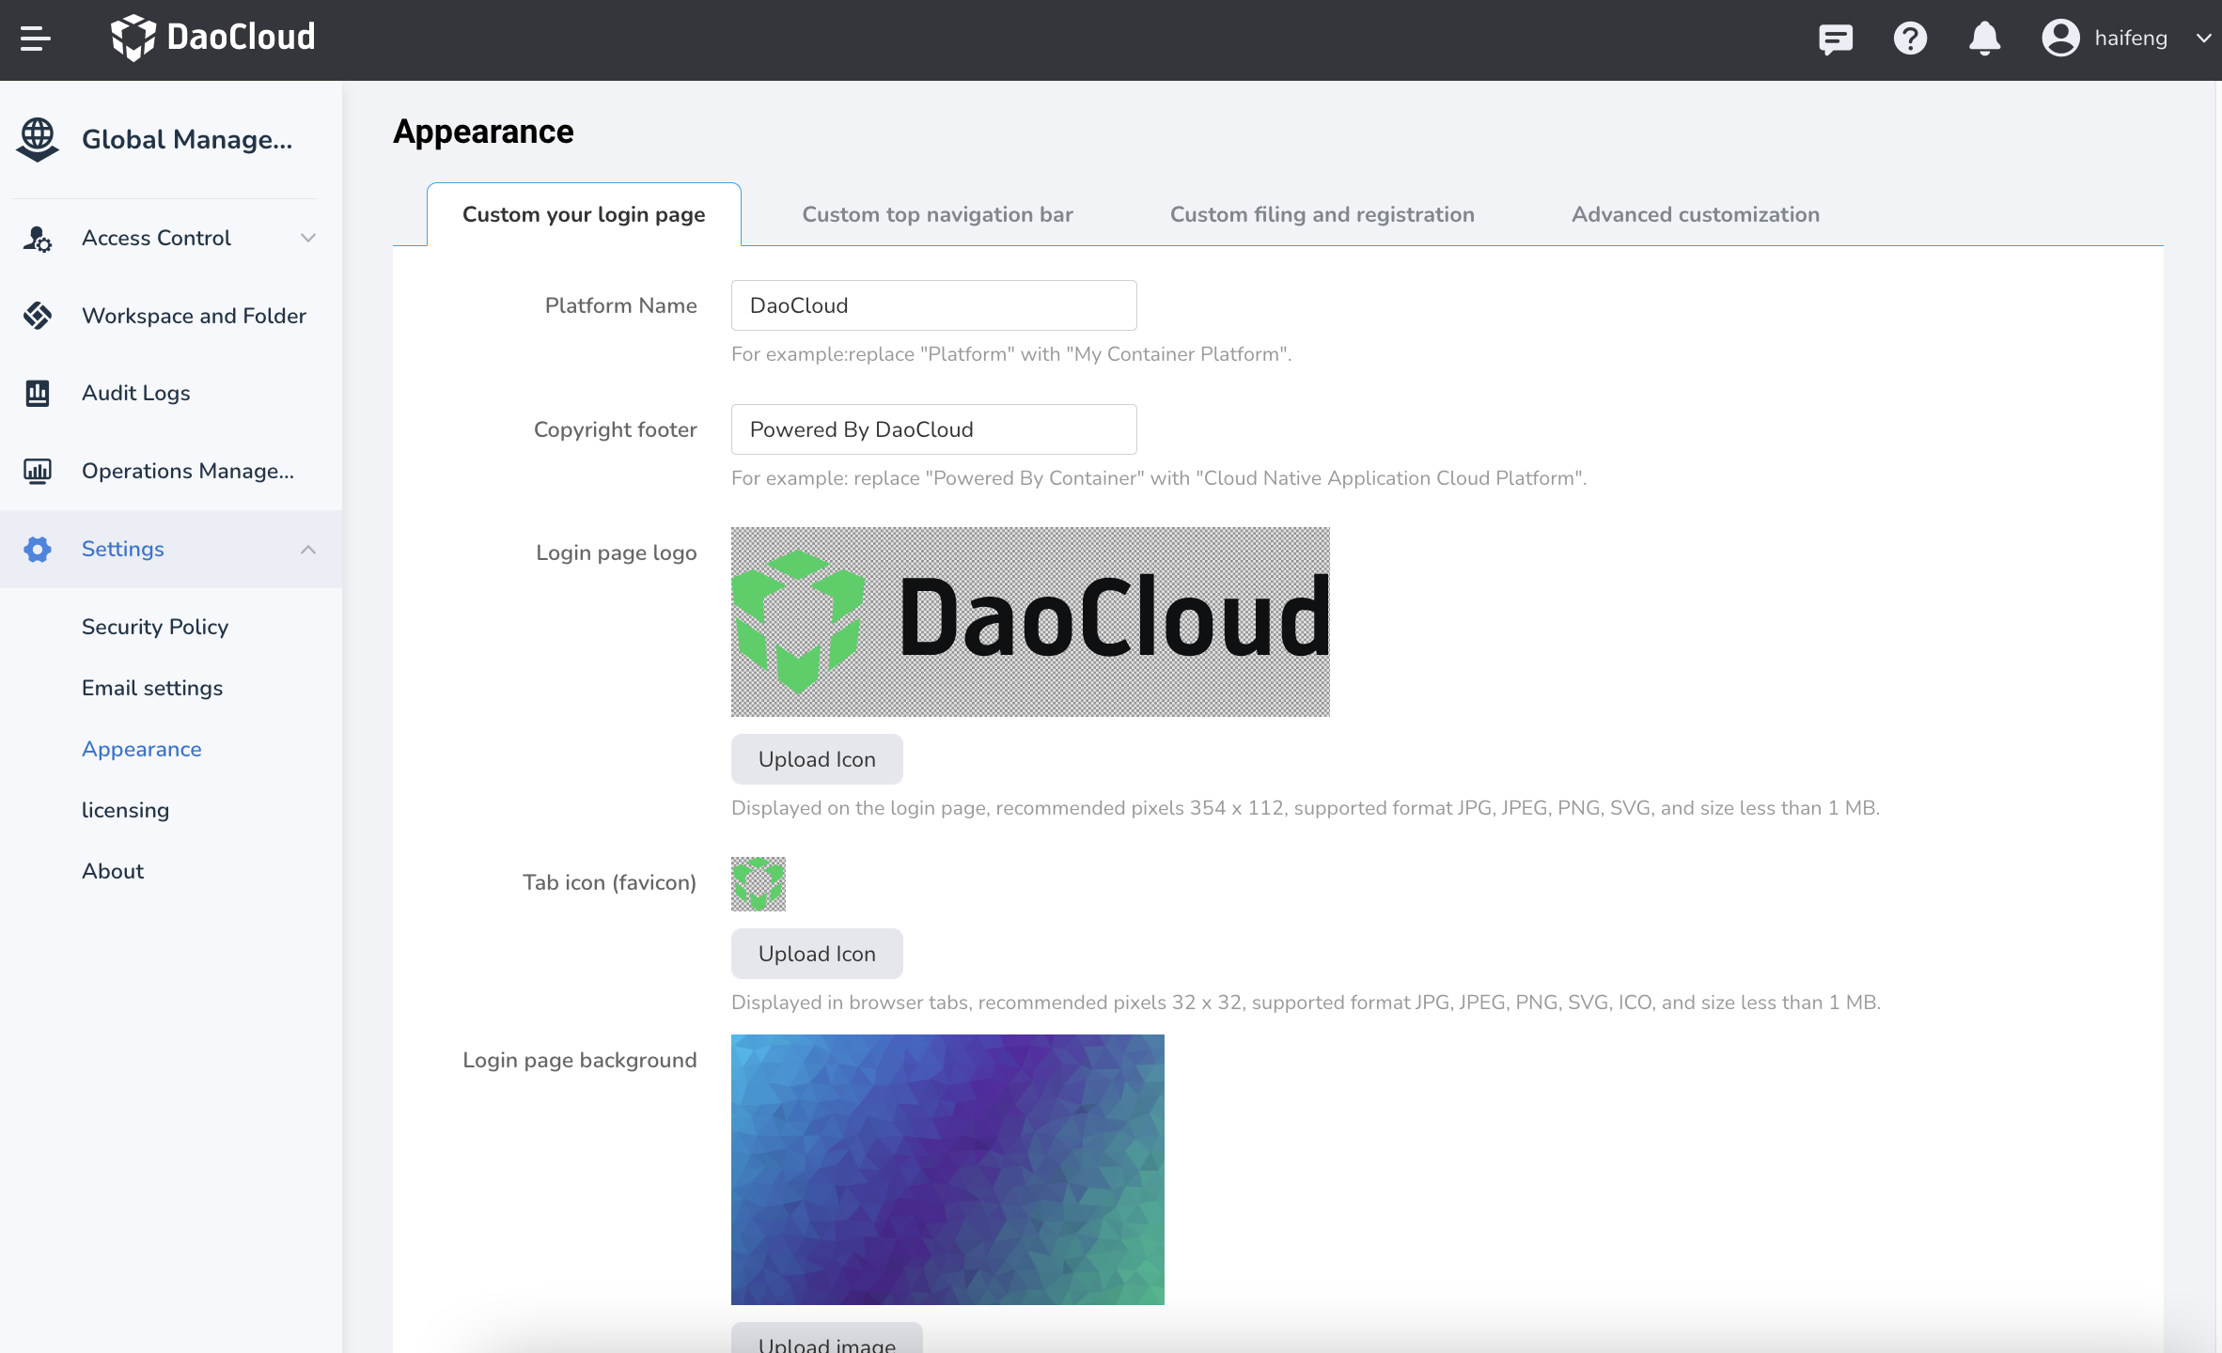Image resolution: width=2222 pixels, height=1353 pixels.
Task: Open the notifications bell icon
Action: coord(1984,39)
